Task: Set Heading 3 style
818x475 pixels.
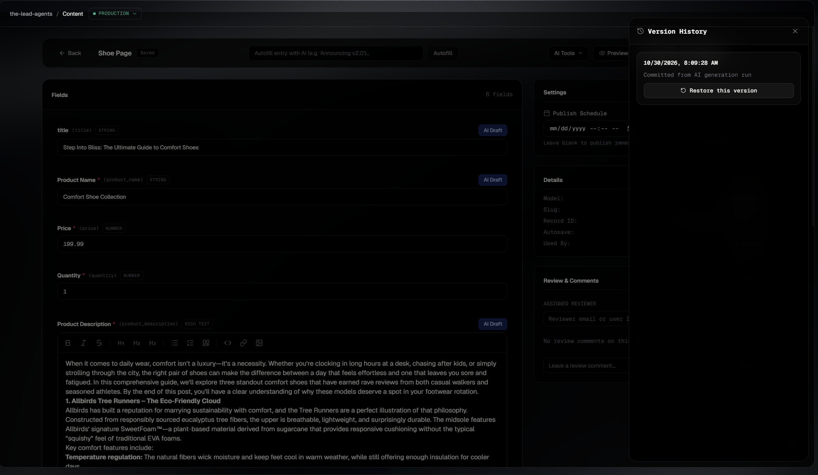Action: [152, 343]
